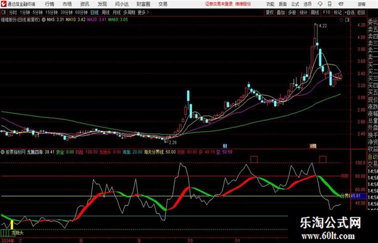
Task: Click the 返回 back button
Action: click(361, 12)
